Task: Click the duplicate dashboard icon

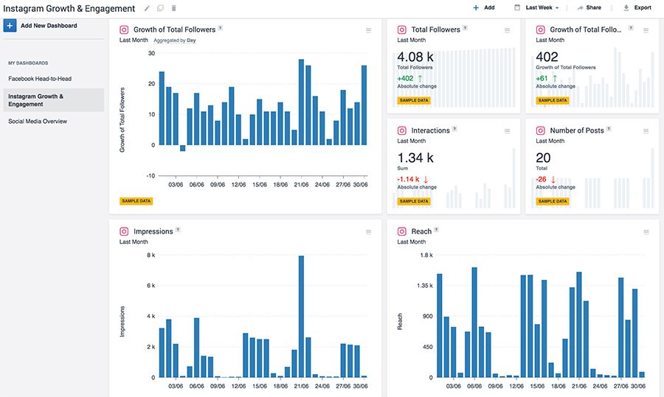Action: tap(160, 8)
